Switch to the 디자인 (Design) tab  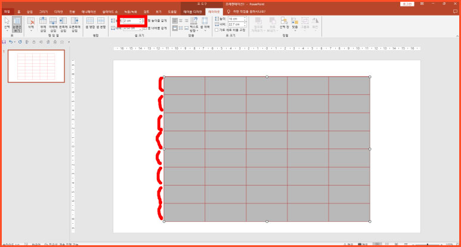58,12
